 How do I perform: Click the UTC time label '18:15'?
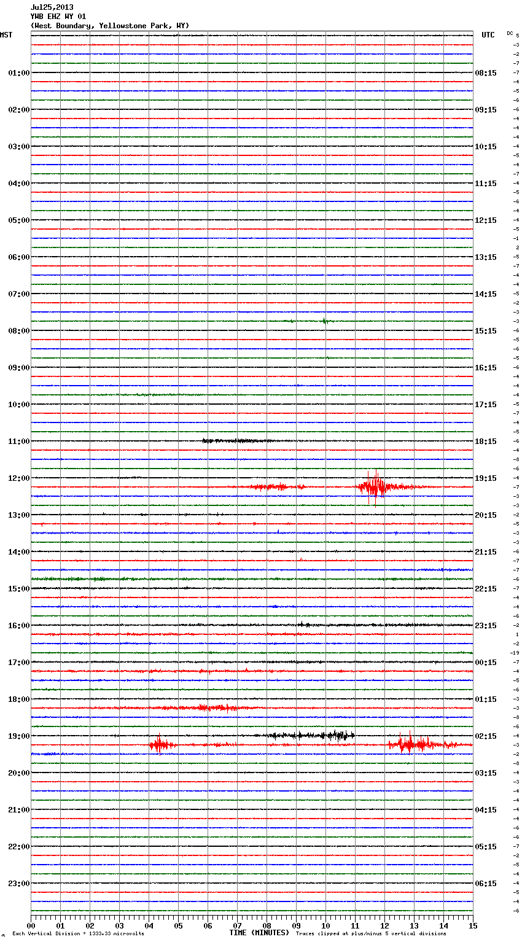[486, 442]
